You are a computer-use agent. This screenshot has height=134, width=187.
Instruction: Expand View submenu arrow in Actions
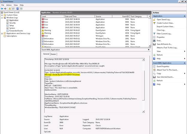tap(185, 51)
